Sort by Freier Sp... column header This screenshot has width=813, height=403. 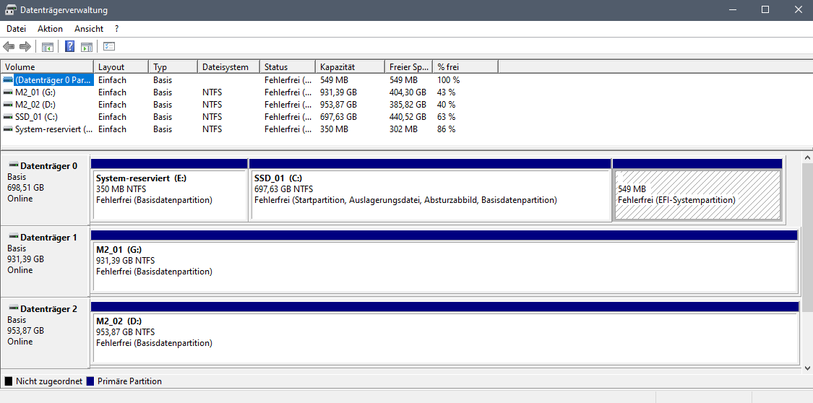click(408, 67)
